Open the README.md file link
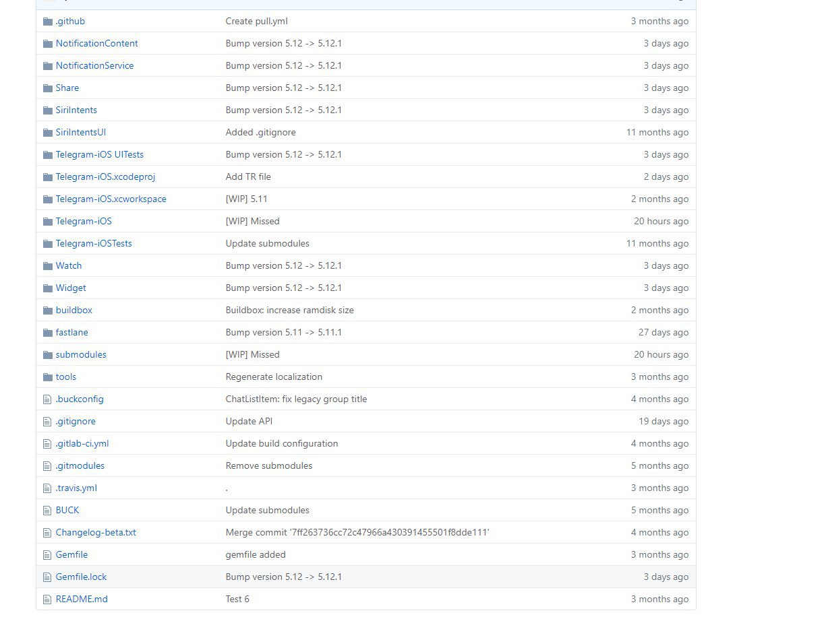Screen dimensions: 824x617 click(x=82, y=599)
